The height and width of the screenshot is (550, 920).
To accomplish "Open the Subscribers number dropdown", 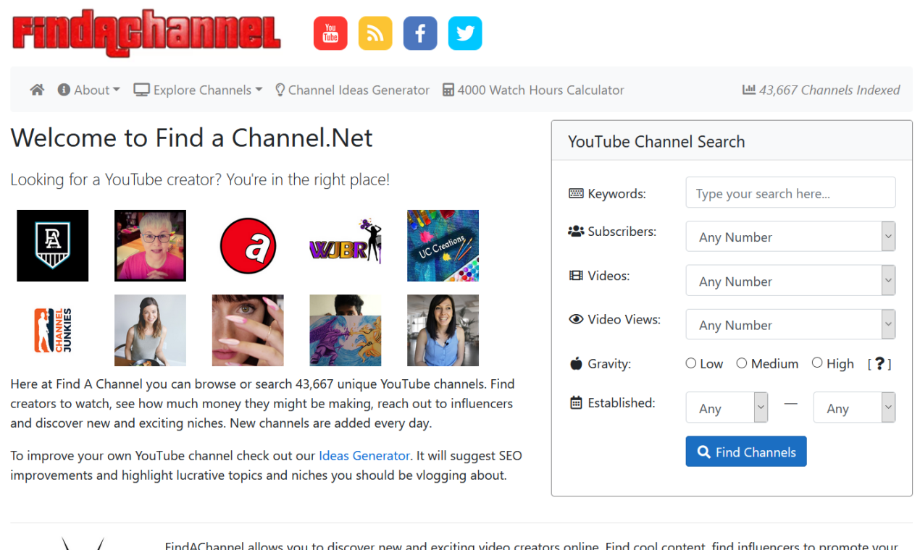I will click(x=790, y=236).
